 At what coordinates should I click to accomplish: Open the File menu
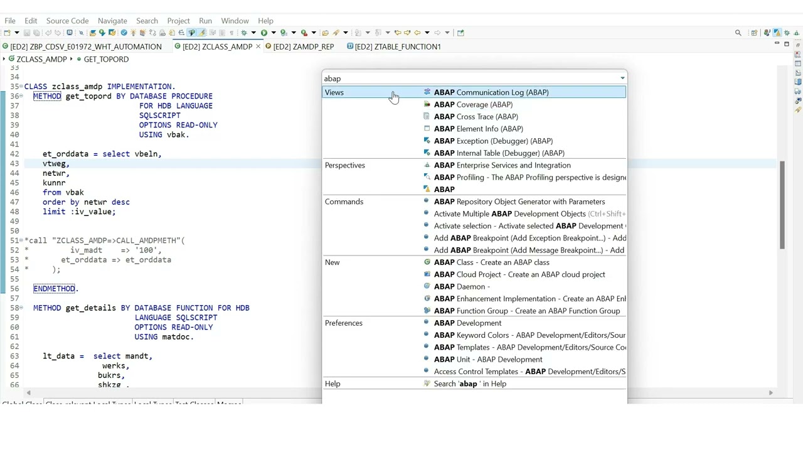point(10,21)
